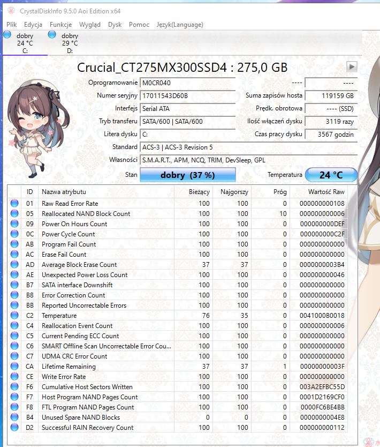Click status orb for Reallocation Event Count

click(14, 325)
